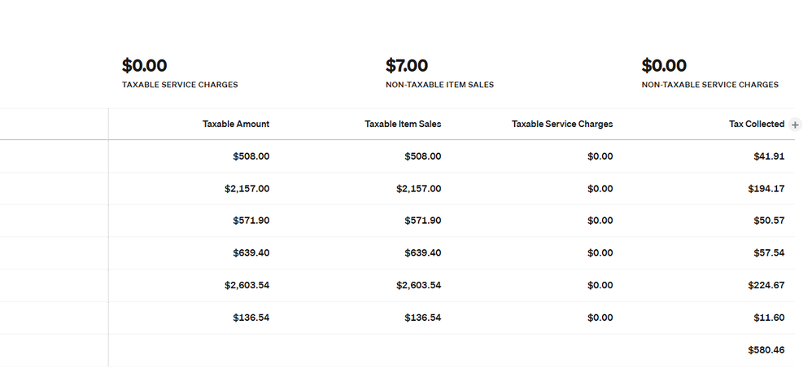Image resolution: width=812 pixels, height=377 pixels.
Task: Click the $580.46 total tax collected
Action: coord(766,350)
